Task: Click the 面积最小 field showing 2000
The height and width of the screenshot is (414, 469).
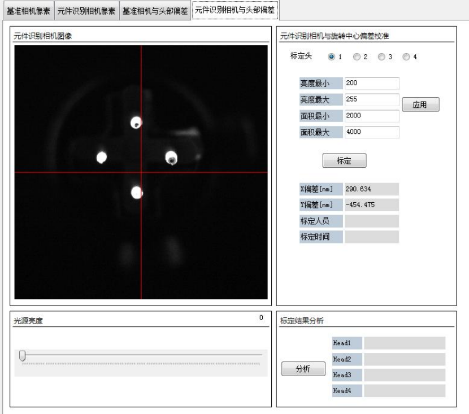Action: tap(372, 116)
